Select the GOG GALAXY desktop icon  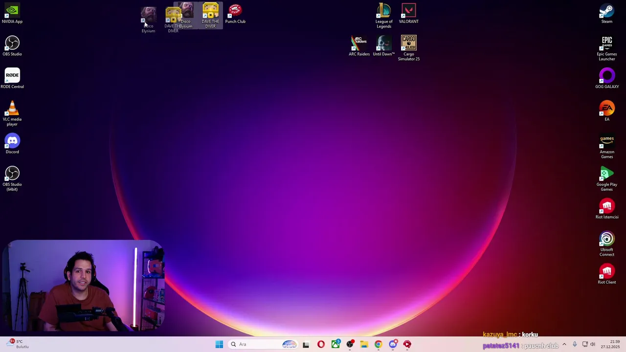[x=607, y=79]
